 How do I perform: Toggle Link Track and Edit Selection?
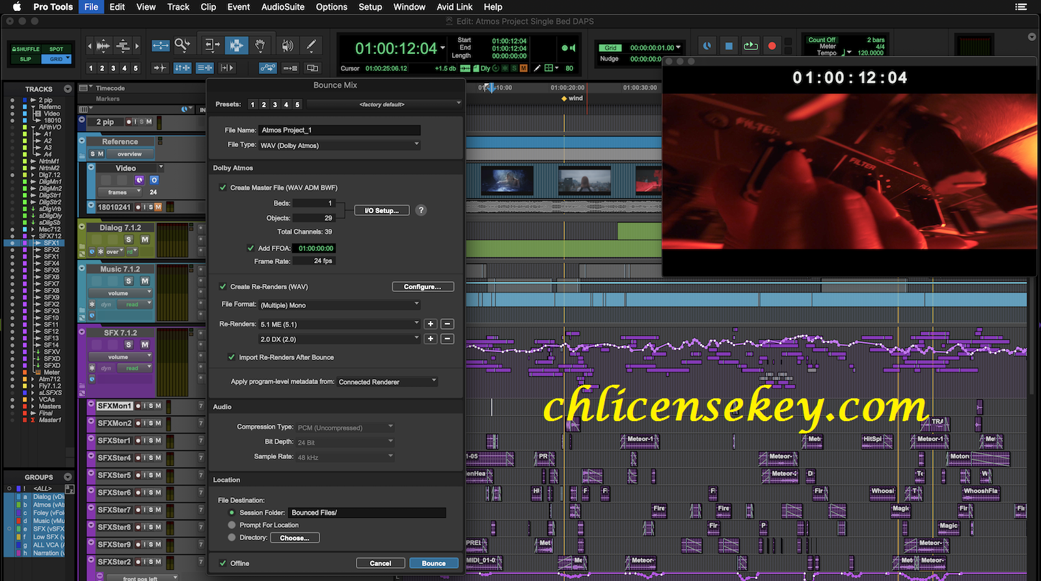tap(204, 68)
